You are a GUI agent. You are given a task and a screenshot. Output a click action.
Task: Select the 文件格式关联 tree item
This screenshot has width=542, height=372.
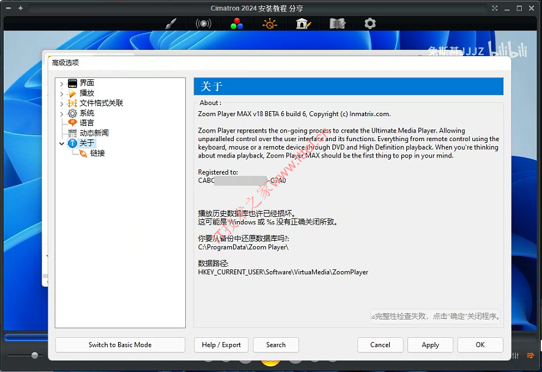[102, 103]
